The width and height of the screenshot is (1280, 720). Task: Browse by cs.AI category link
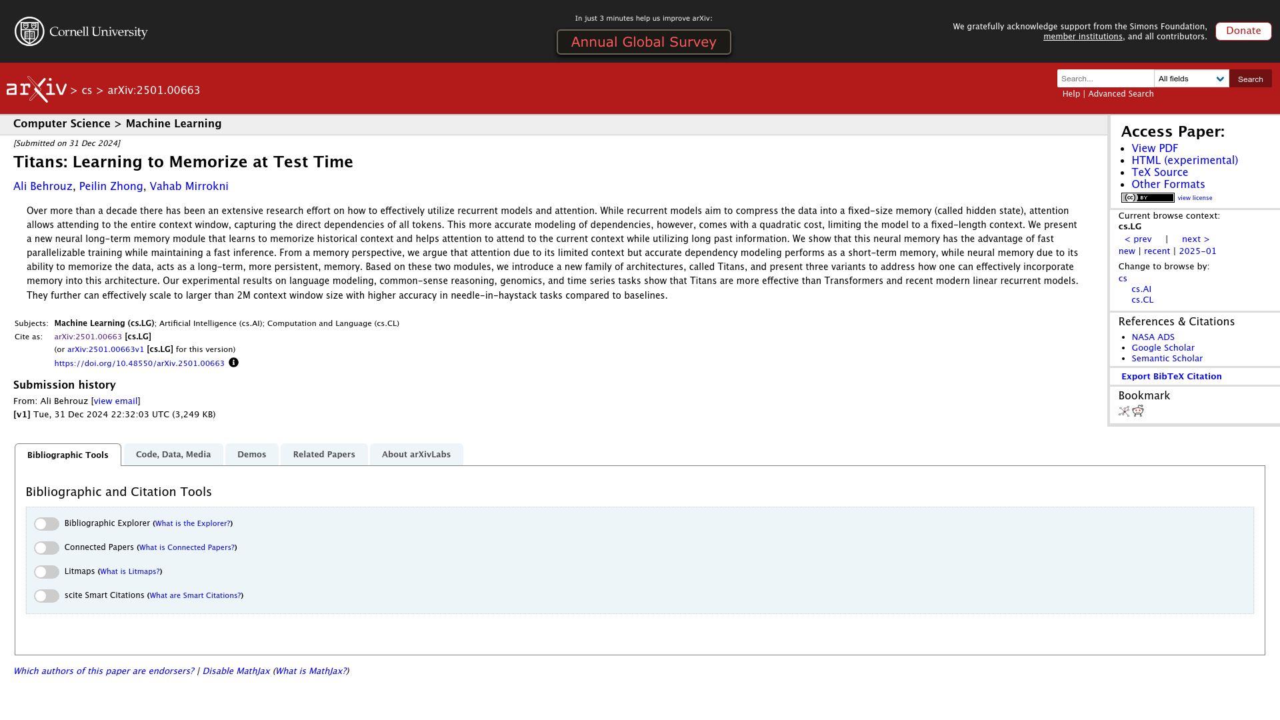coord(1141,289)
